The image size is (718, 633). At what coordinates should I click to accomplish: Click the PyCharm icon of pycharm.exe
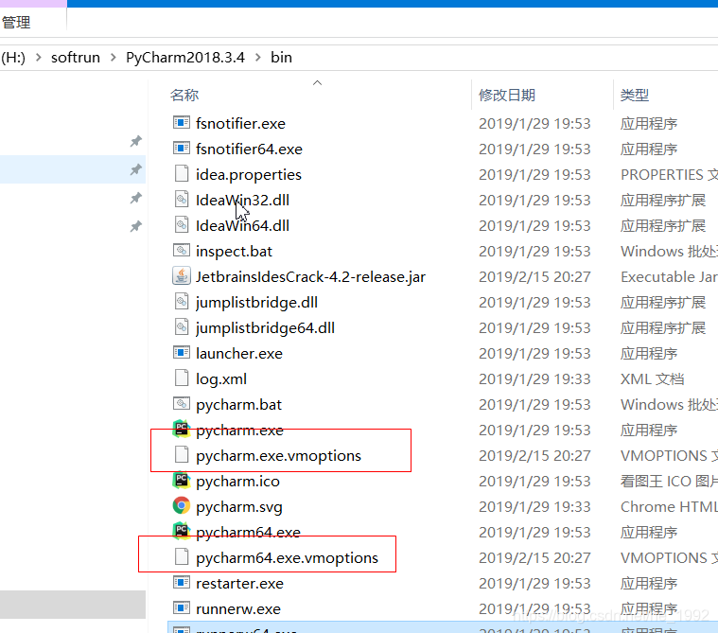click(x=182, y=429)
